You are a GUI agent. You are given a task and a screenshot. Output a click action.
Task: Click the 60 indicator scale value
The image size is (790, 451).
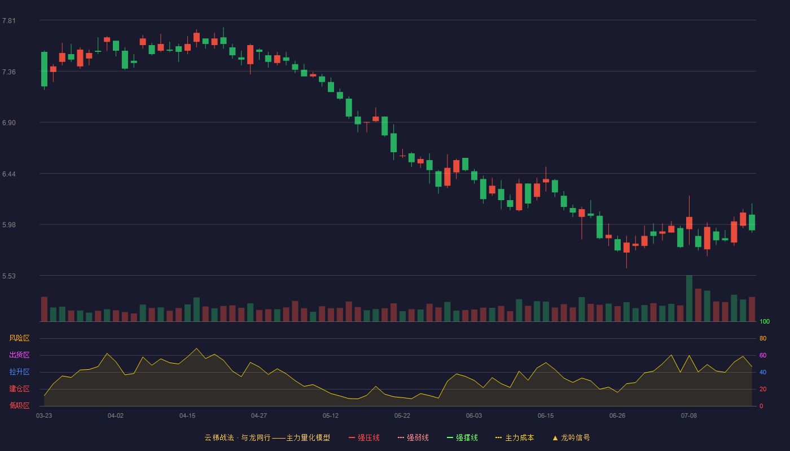pos(763,355)
